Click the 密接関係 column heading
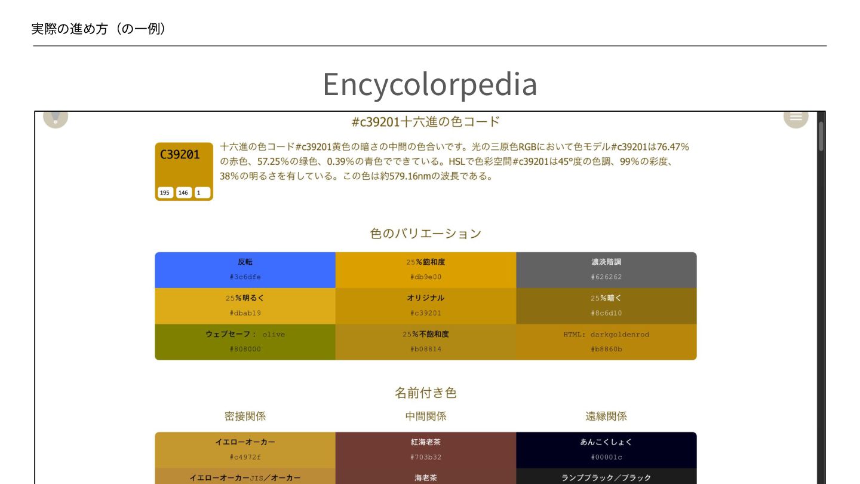Viewport: 860px width, 484px height. pos(245,416)
